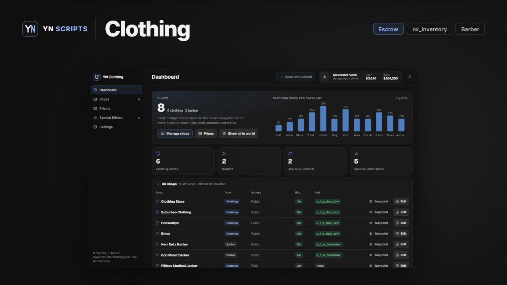Toggle Show all in world visibility
Image resolution: width=507 pixels, height=285 pixels.
[x=238, y=133]
